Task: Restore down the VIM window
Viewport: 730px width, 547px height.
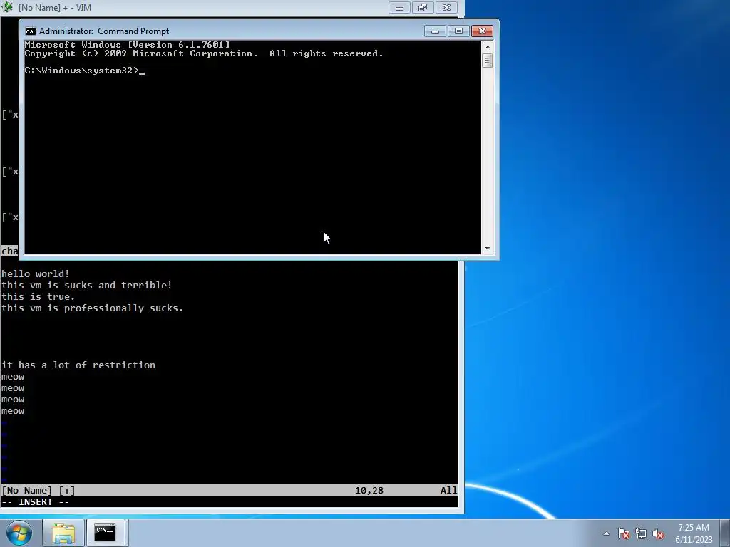Action: (423, 7)
